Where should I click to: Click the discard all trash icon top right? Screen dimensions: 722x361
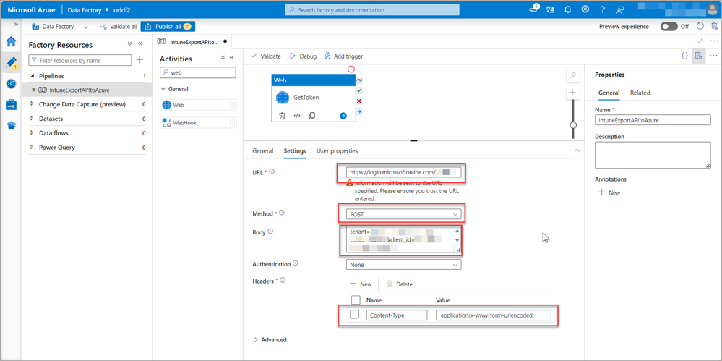714,26
